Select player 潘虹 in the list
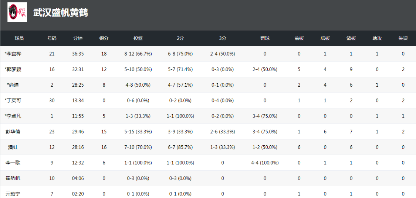416x198 pixels. point(13,147)
